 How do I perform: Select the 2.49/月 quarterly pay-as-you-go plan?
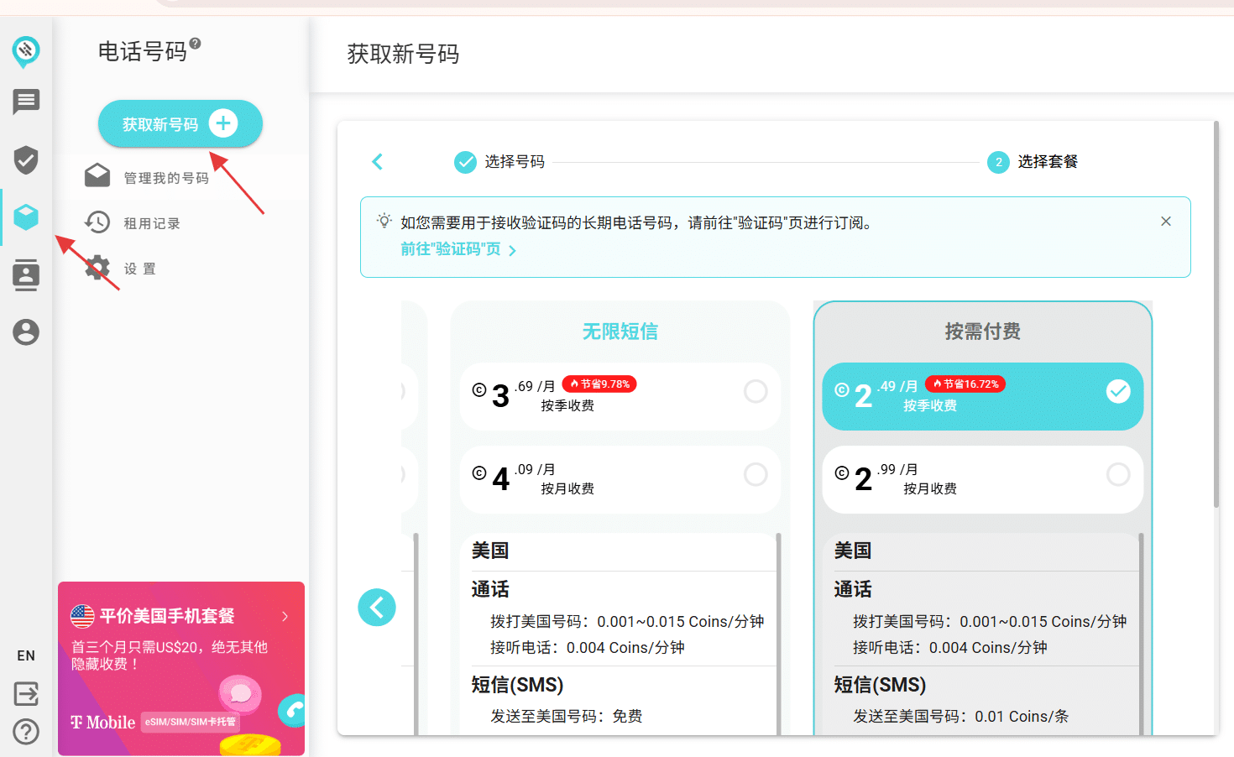[983, 396]
